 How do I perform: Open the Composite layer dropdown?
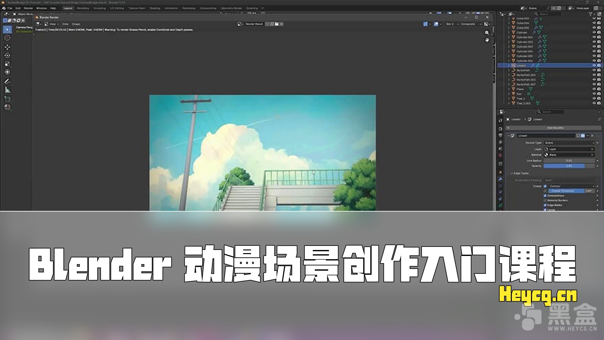point(471,24)
